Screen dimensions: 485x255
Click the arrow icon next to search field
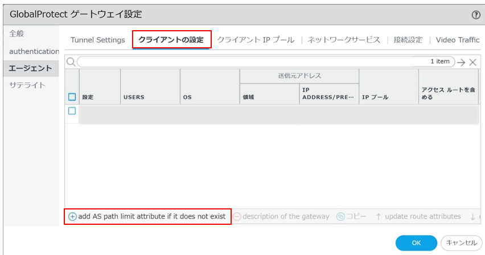pos(461,62)
